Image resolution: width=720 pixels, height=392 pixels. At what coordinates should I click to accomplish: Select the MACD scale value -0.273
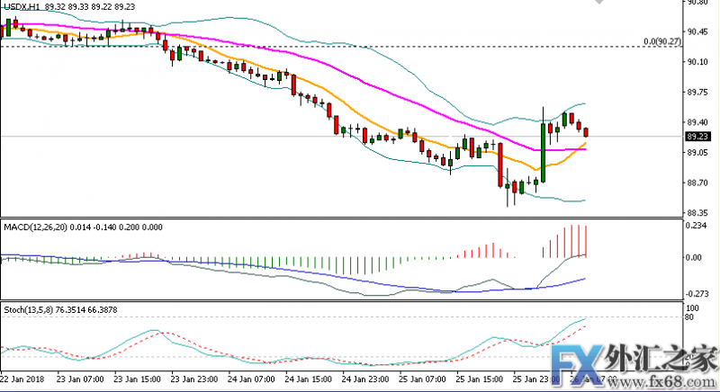click(x=696, y=293)
